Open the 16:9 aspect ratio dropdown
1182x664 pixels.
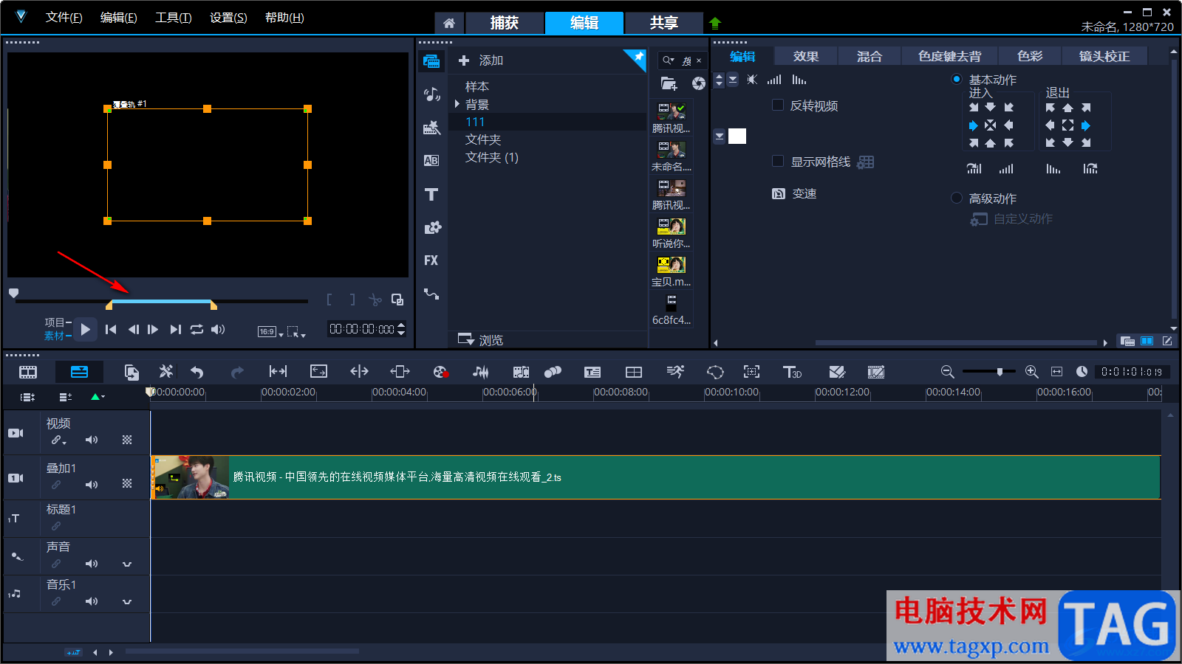coord(270,332)
